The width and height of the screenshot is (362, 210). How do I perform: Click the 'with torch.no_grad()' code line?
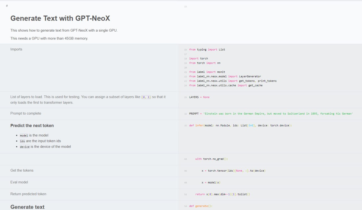[x=211, y=159]
